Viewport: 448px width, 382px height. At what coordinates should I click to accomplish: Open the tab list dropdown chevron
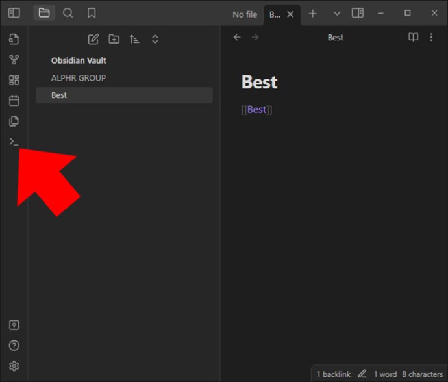[337, 14]
